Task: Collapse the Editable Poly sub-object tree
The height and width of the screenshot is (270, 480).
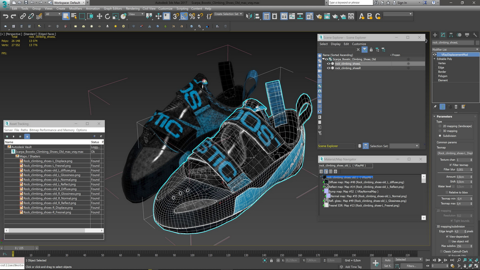Action: tap(434, 59)
